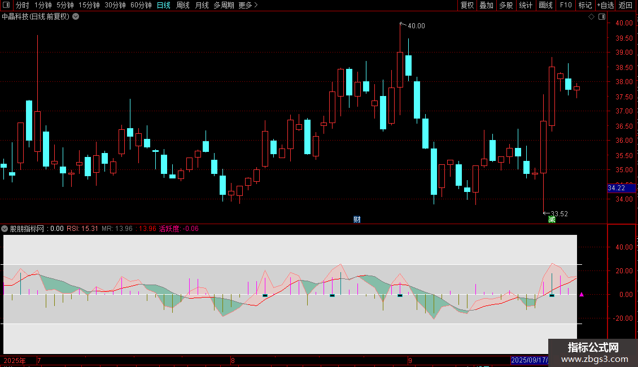Click the 中晶科技(日线.前复权) chart title
638x367 pixels.
coord(36,17)
